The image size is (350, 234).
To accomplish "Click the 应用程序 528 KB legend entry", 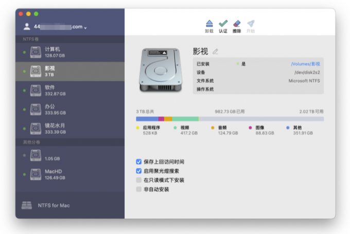I will pos(148,130).
